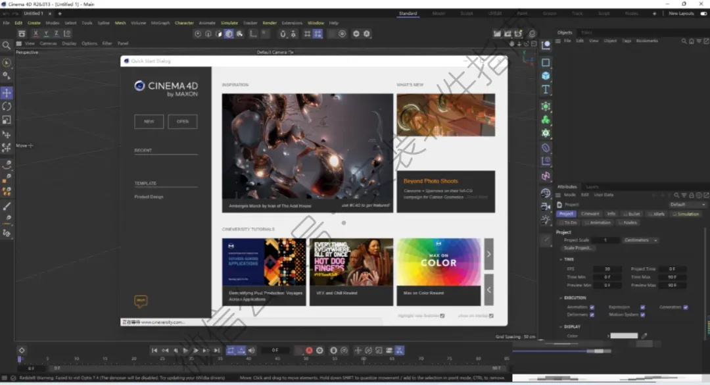The width and height of the screenshot is (710, 385).
Task: Toggle the Generators execution checkbox
Action: coord(686,307)
